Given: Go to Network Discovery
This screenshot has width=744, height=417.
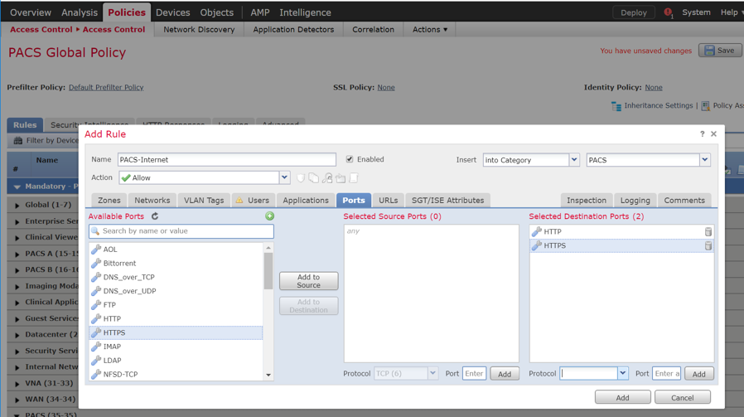Looking at the screenshot, I should [x=199, y=30].
